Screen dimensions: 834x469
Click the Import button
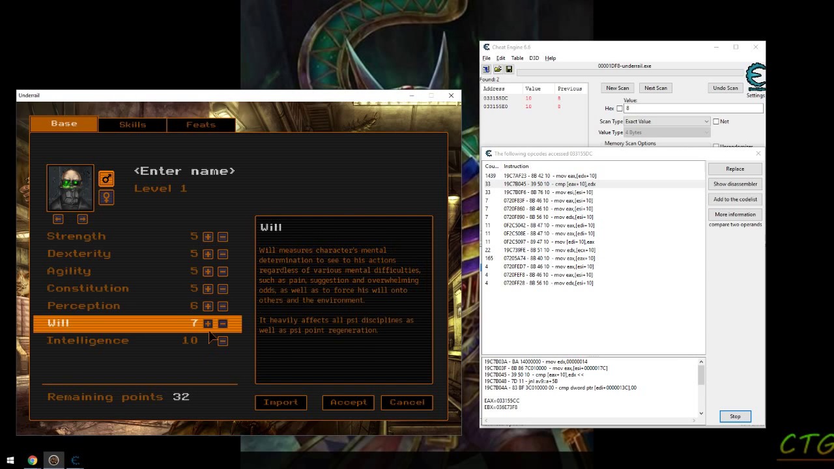click(x=281, y=403)
